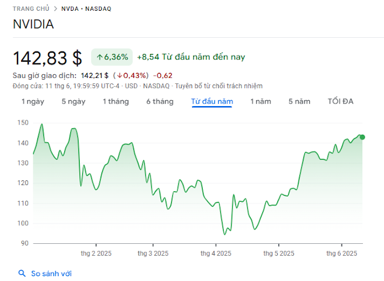Click the red down-arrow next to 0,43%

(x=119, y=75)
